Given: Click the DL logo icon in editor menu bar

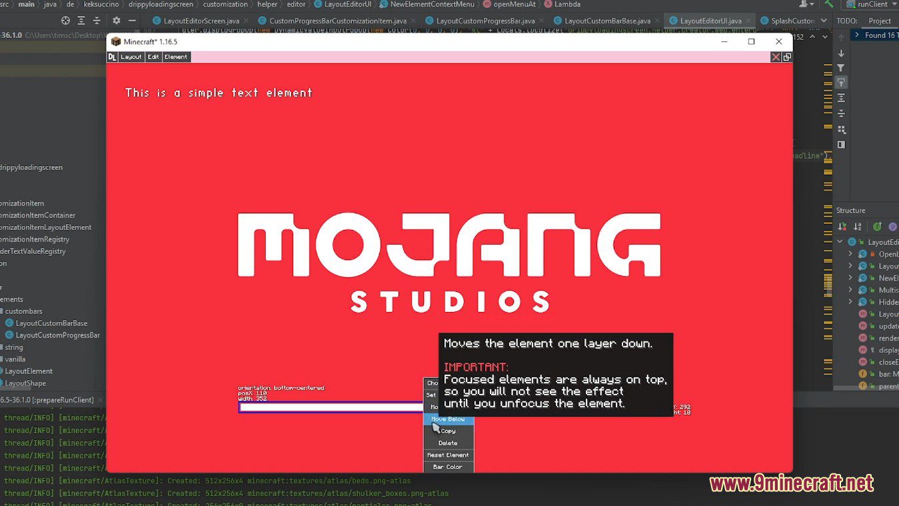Looking at the screenshot, I should pos(112,57).
